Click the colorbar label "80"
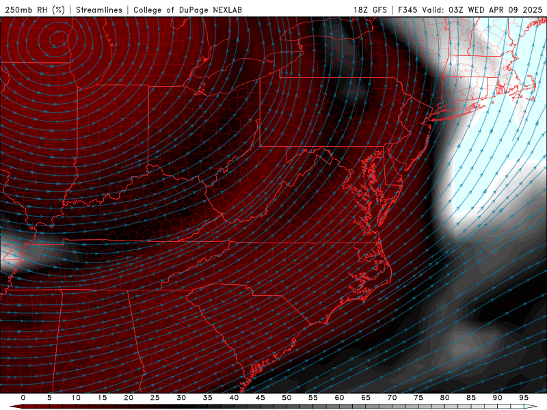Screen dimensions: 547x410 [x=445, y=398]
